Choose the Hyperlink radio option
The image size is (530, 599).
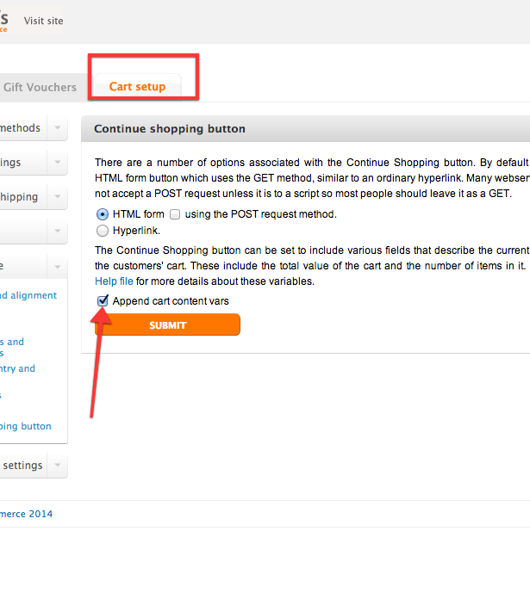(x=103, y=231)
